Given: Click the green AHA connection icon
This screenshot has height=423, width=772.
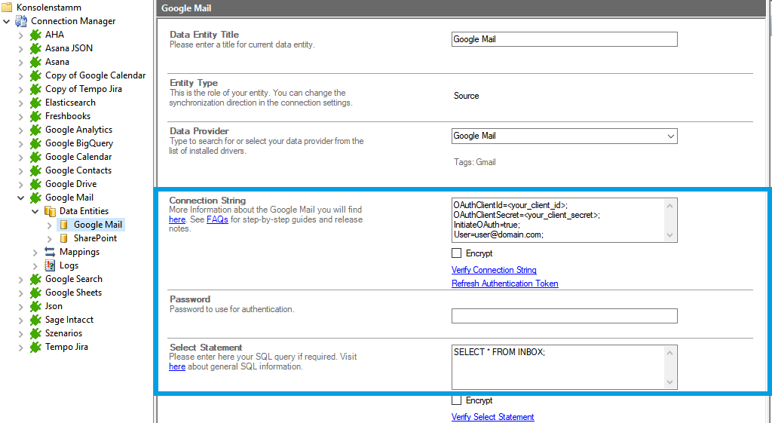Looking at the screenshot, I should coord(35,35).
